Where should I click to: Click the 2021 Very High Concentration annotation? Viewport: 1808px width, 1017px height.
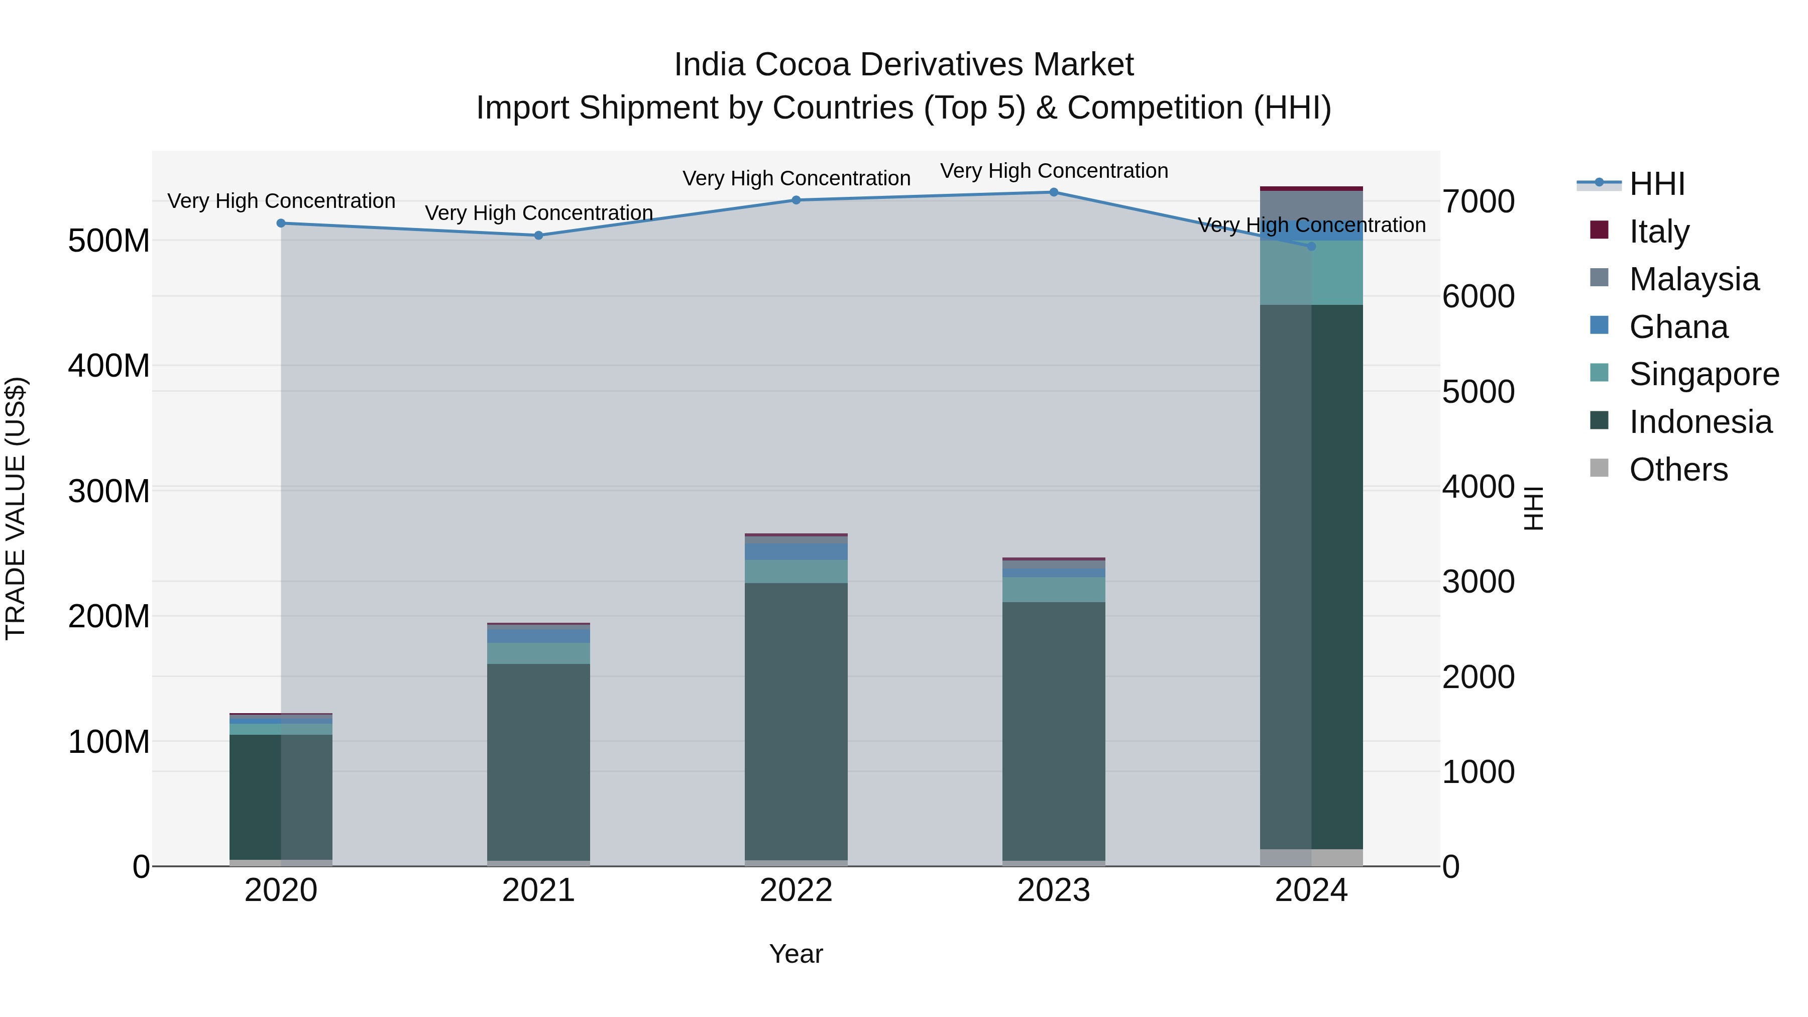539,212
